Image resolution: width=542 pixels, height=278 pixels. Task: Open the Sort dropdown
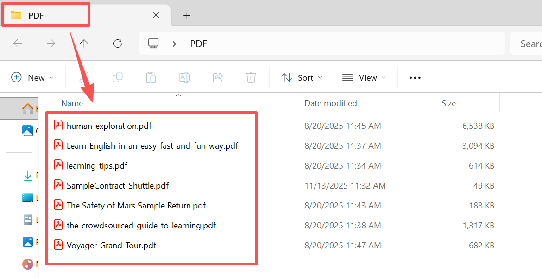tap(302, 77)
